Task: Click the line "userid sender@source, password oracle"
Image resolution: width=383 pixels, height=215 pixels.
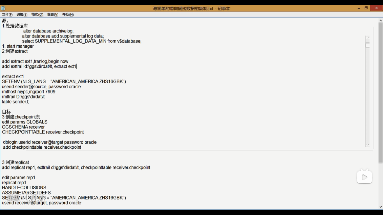Action: [41, 87]
